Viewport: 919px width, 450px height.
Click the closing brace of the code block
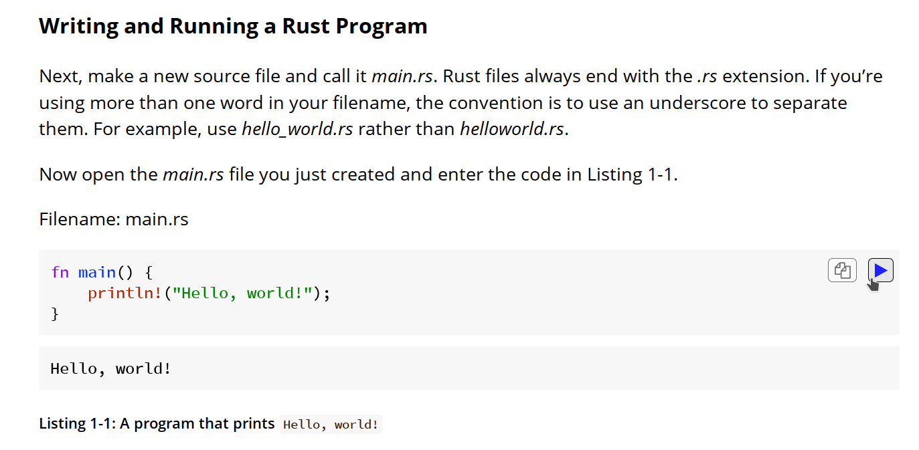point(55,313)
